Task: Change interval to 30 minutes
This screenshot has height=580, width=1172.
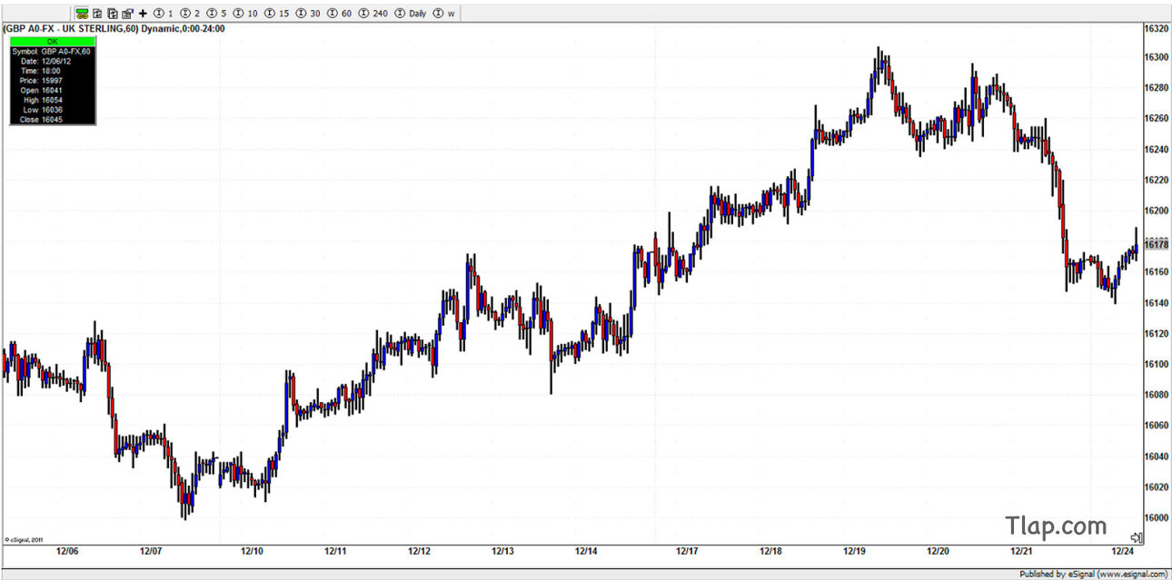Action: (x=308, y=14)
